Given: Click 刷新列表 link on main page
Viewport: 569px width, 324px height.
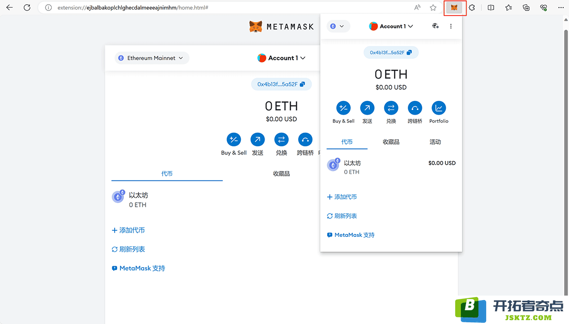Looking at the screenshot, I should pyautogui.click(x=128, y=249).
